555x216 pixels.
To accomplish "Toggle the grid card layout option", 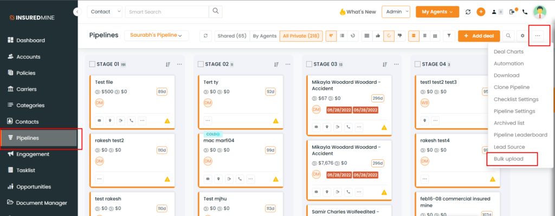I will point(435,36).
